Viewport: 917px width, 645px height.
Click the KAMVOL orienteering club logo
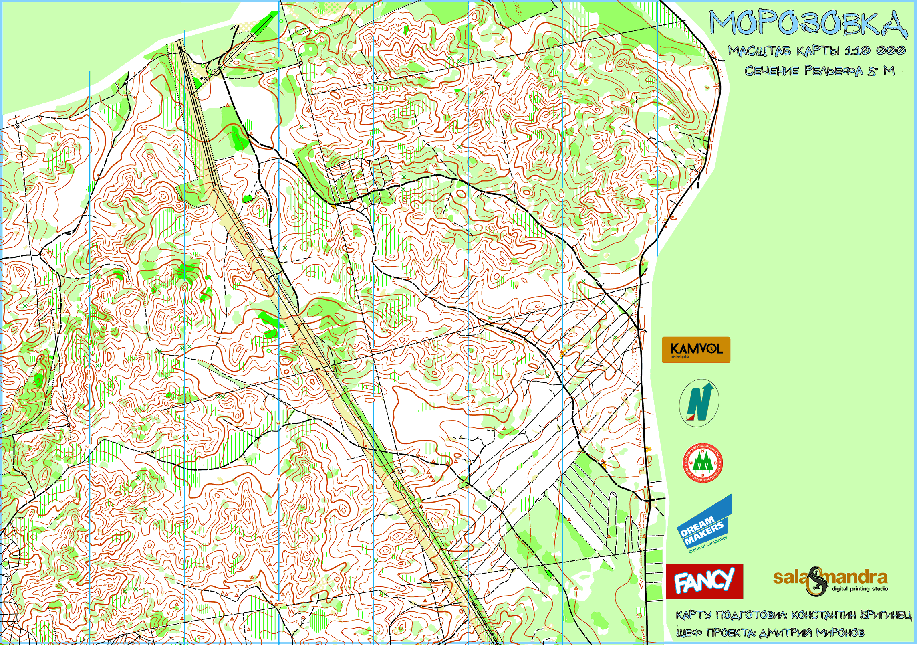click(x=696, y=350)
